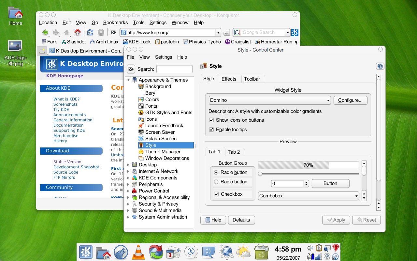
Task: Select preview Tab 2
Action: pyautogui.click(x=234, y=152)
